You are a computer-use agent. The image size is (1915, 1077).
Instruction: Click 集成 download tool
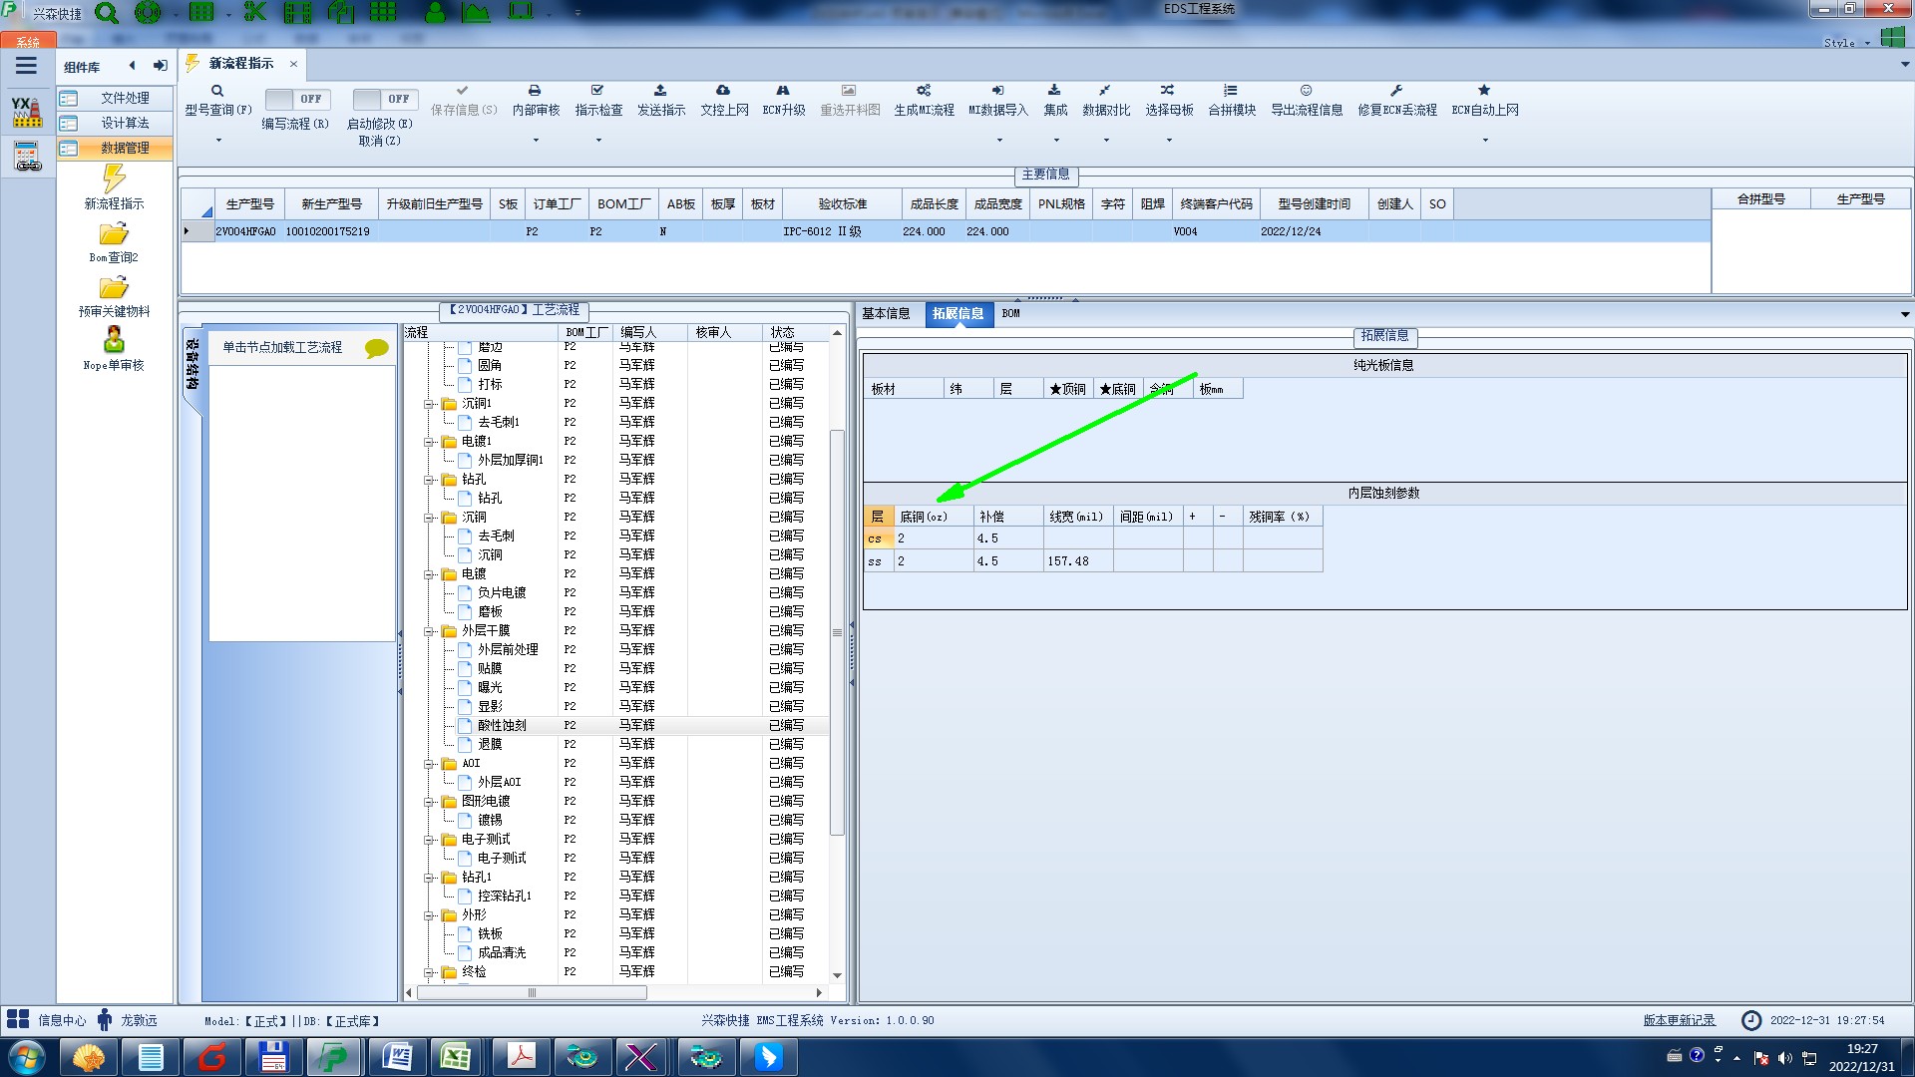pos(1055,100)
